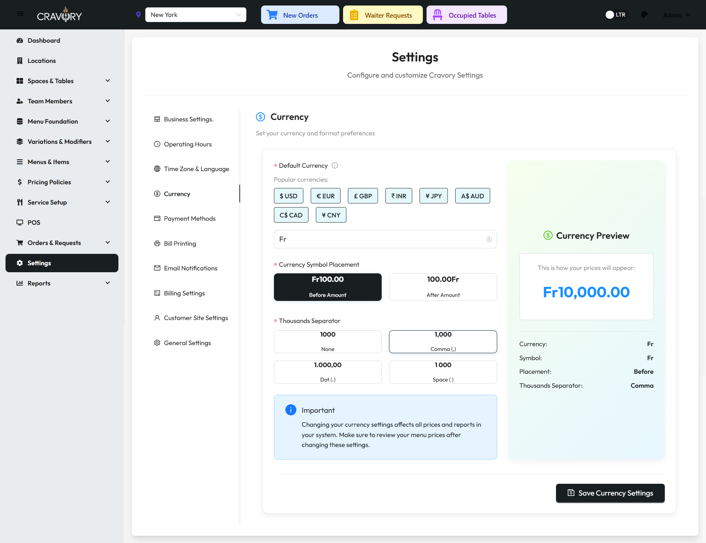This screenshot has height=543, width=706.
Task: Pick the ₹ INR currency chip
Action: (399, 196)
